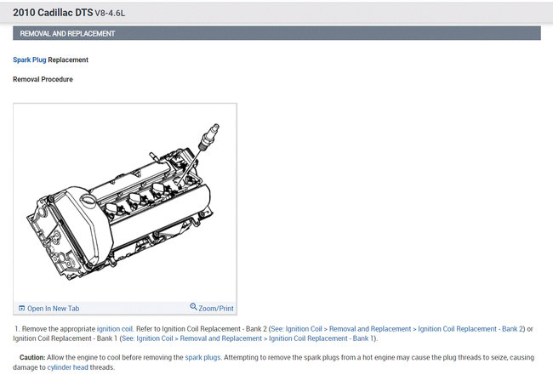Click the '2010 Cadillac DTS' title text
The image size is (553, 375).
(53, 13)
